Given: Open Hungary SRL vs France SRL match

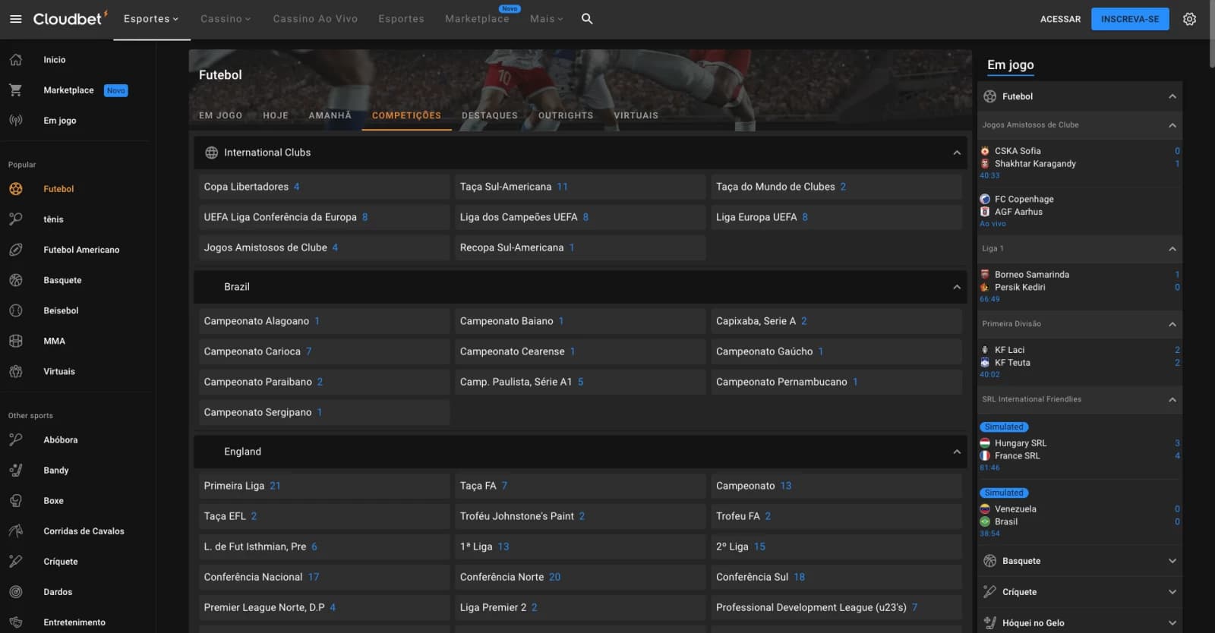Looking at the screenshot, I should pyautogui.click(x=1080, y=448).
